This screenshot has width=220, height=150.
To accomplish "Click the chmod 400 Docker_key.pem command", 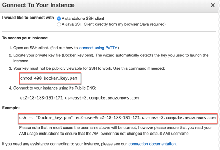I will (51, 78).
